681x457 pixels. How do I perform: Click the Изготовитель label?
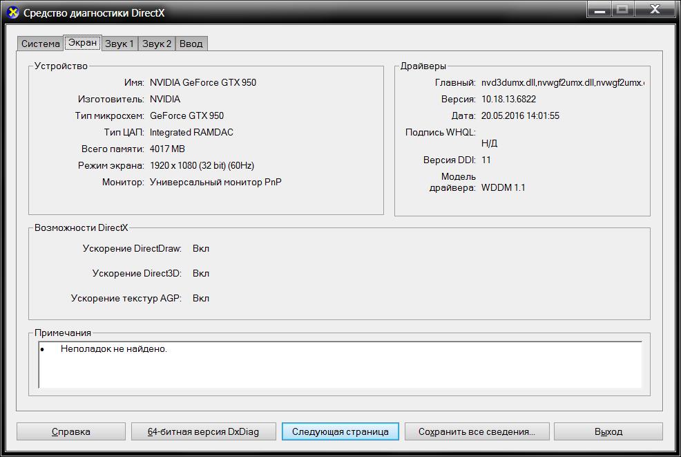(x=111, y=99)
